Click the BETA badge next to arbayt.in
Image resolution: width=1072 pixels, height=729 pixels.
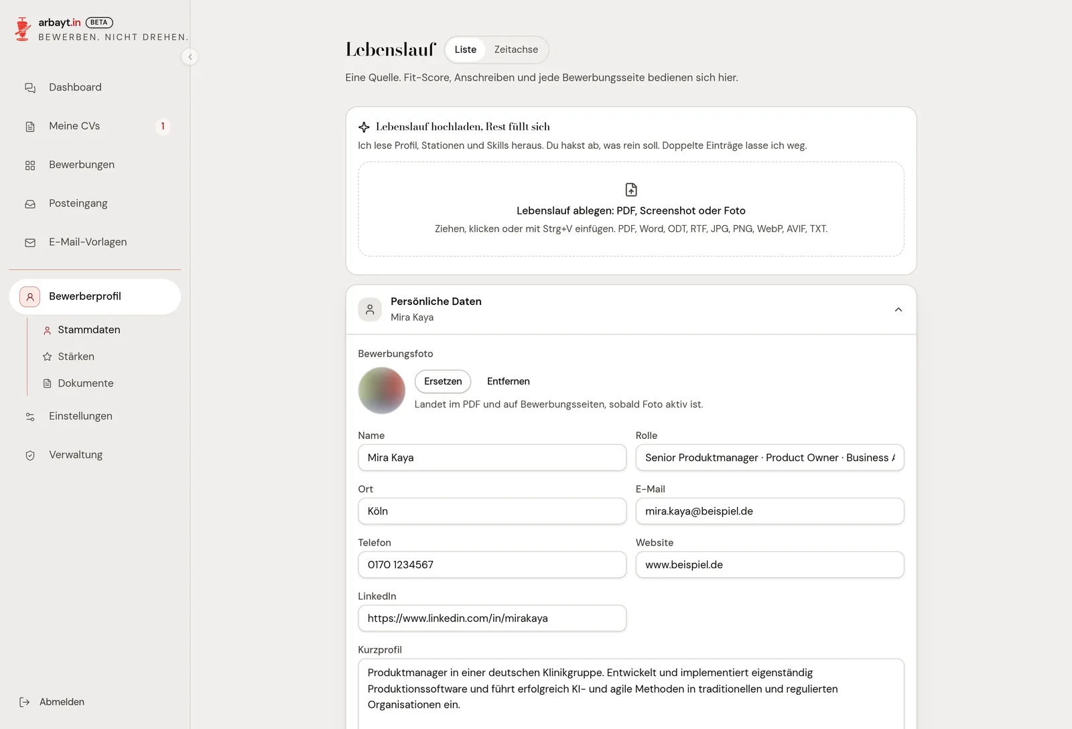pyautogui.click(x=99, y=22)
